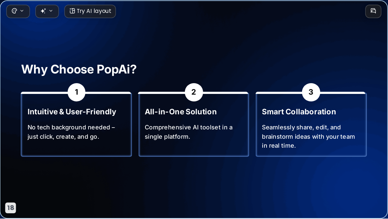Click the white top bar of the first card
388x219 pixels.
tap(109, 93)
